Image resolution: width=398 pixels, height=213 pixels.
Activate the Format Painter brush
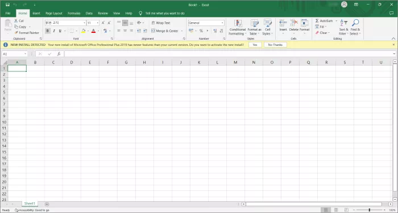pyautogui.click(x=16, y=33)
